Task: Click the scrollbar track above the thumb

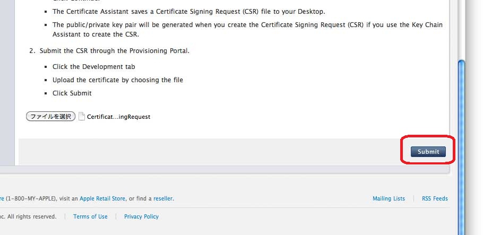Action: pos(461,32)
